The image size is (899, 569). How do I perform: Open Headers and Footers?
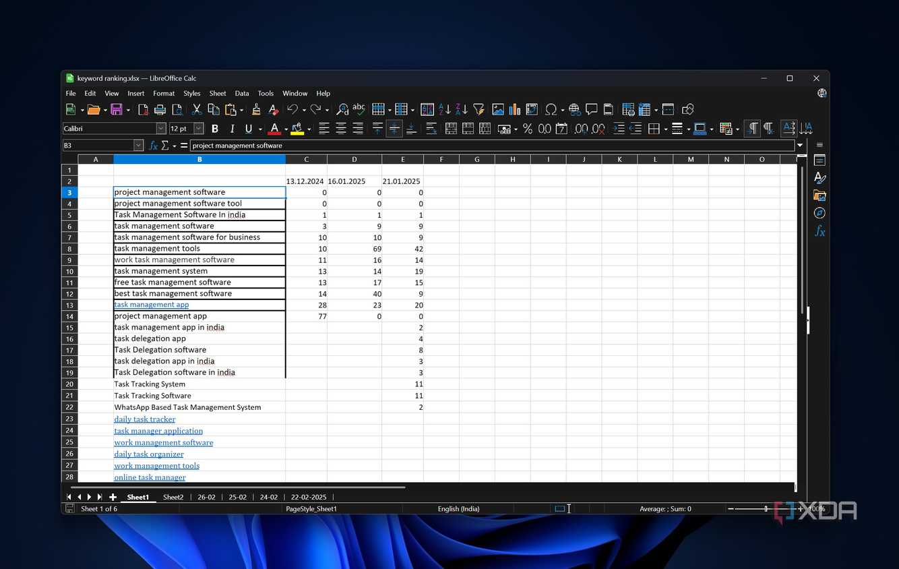click(x=609, y=109)
